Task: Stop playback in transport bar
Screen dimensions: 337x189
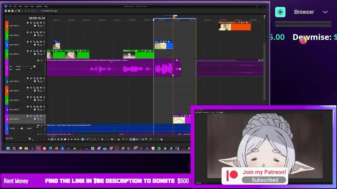Action: pos(65,139)
